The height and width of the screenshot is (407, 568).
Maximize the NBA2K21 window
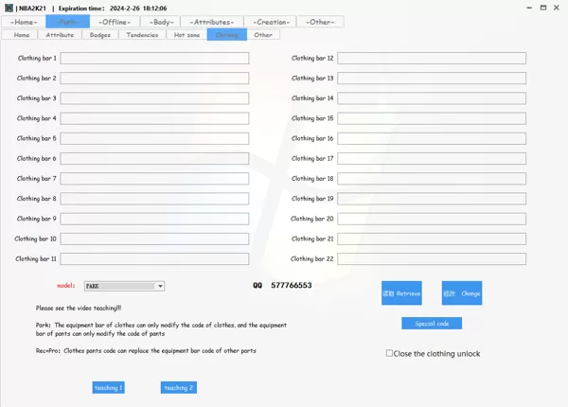543,8
